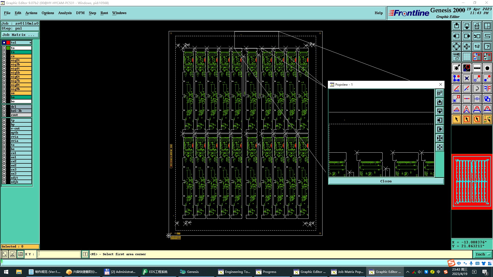Click the undo view icon

click(x=477, y=36)
